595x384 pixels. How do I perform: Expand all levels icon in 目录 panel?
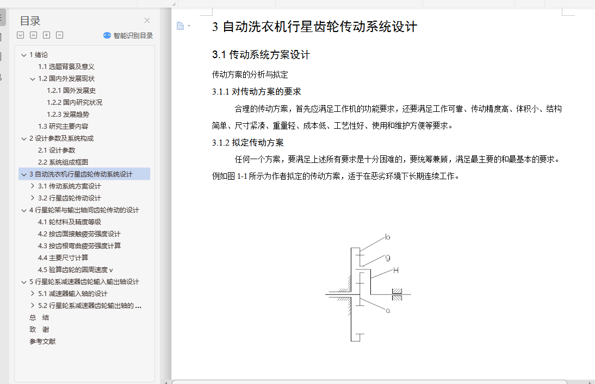21,35
